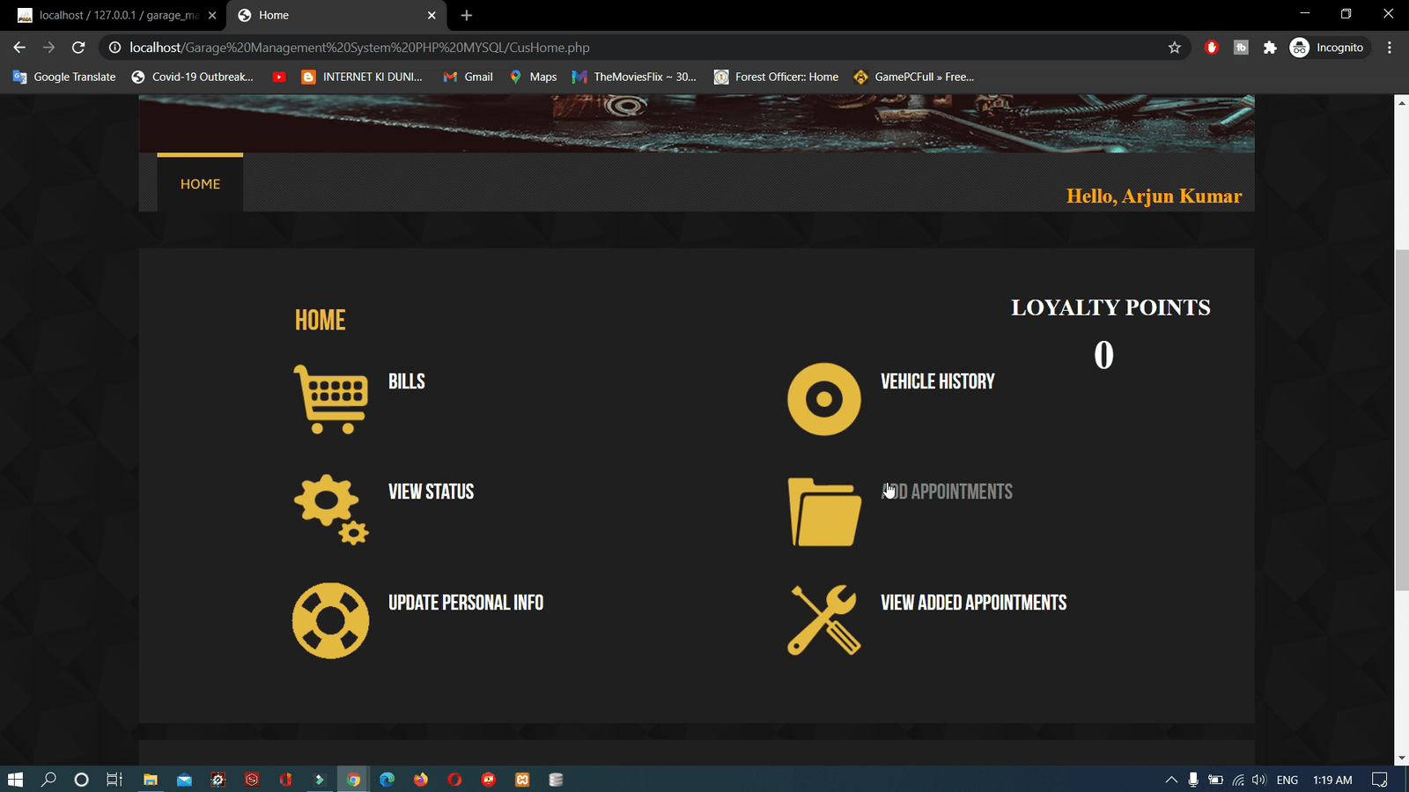Open Chrome's three-dot menu
The image size is (1409, 792).
(1389, 48)
